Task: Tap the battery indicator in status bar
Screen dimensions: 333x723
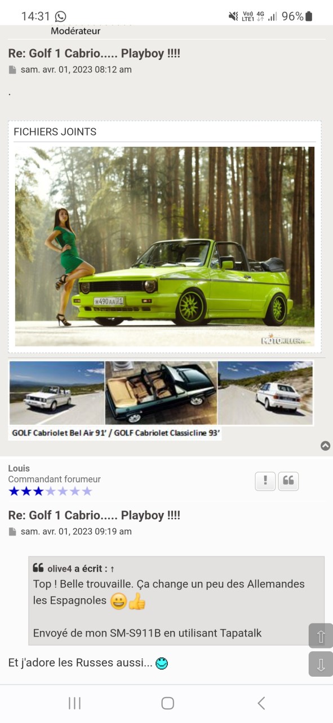Action: tap(309, 16)
